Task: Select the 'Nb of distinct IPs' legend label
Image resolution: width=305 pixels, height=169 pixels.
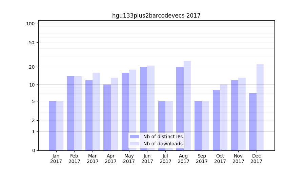Action: tap(163, 137)
